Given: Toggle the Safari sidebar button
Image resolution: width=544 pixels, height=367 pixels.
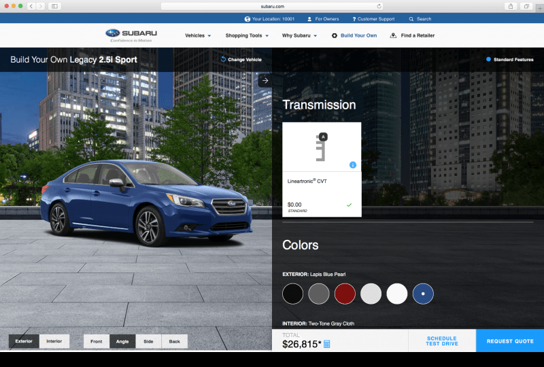Looking at the screenshot, I should 55,6.
